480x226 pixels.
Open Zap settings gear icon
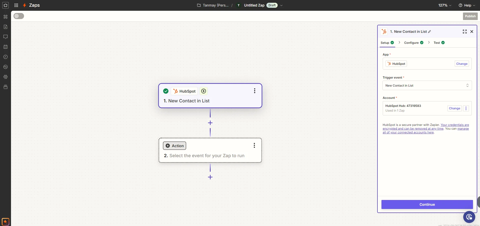point(6,77)
